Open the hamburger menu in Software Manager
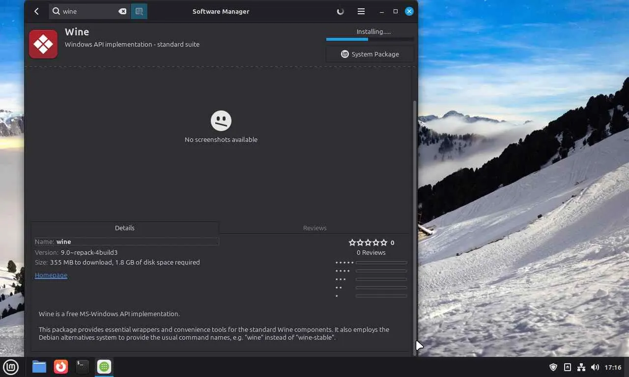The width and height of the screenshot is (629, 377). click(361, 11)
